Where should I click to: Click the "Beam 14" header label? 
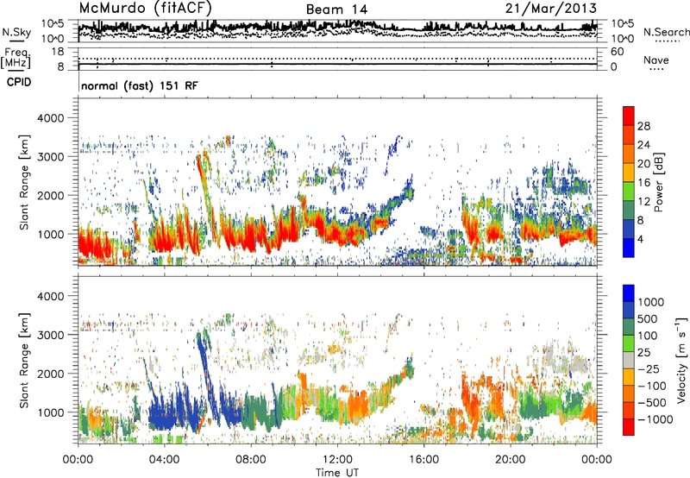(x=336, y=9)
